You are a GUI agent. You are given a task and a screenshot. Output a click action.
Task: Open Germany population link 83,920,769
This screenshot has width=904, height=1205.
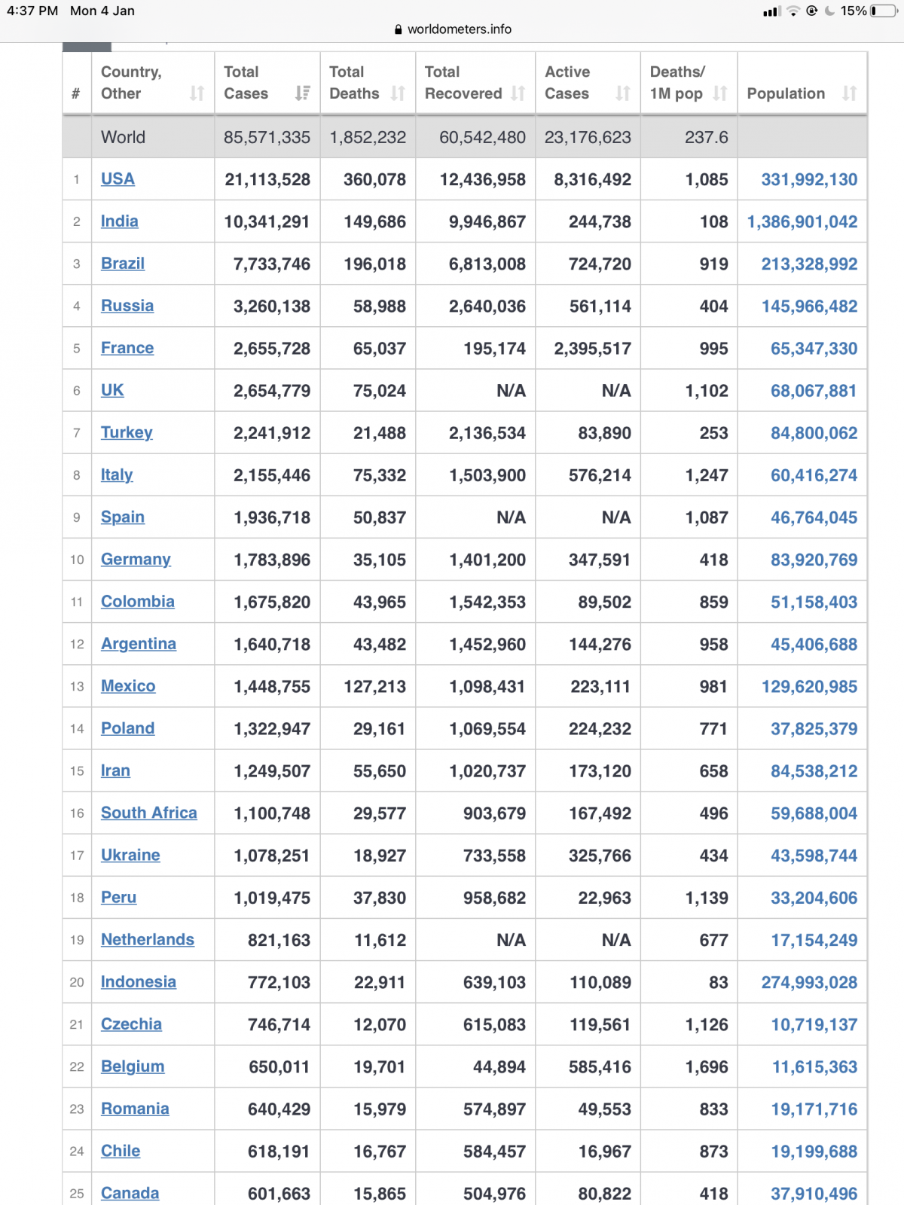[814, 560]
